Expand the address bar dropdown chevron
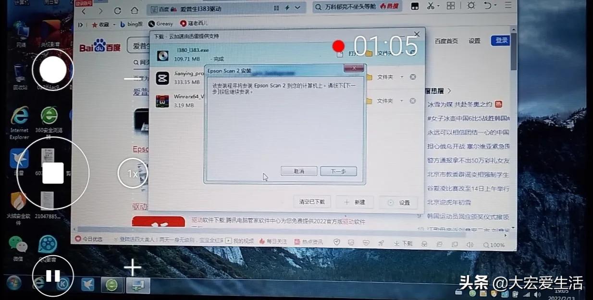Viewport: 593px width, 300px height. [298, 8]
